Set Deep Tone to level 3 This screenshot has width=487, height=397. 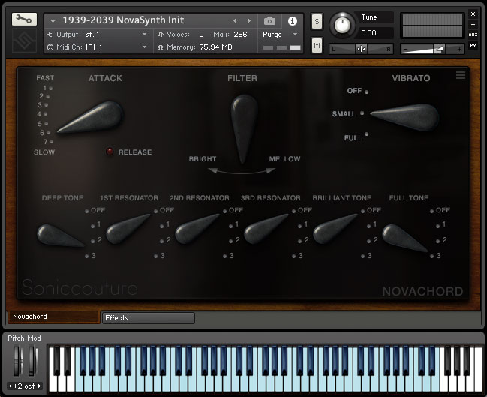coord(86,256)
